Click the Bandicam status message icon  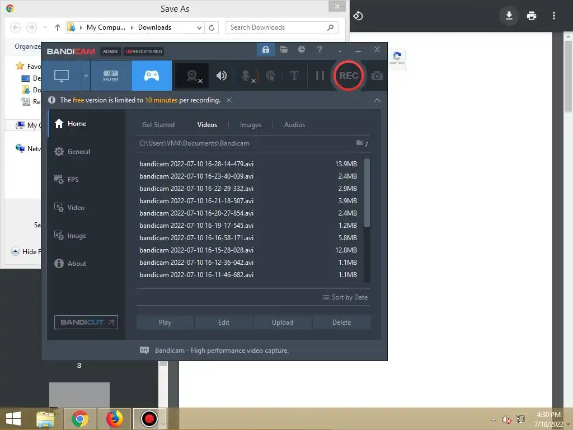click(x=144, y=350)
